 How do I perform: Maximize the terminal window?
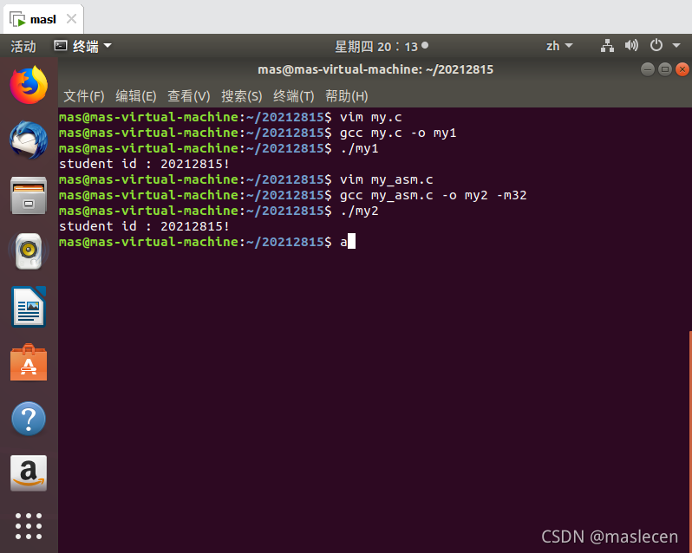click(665, 69)
